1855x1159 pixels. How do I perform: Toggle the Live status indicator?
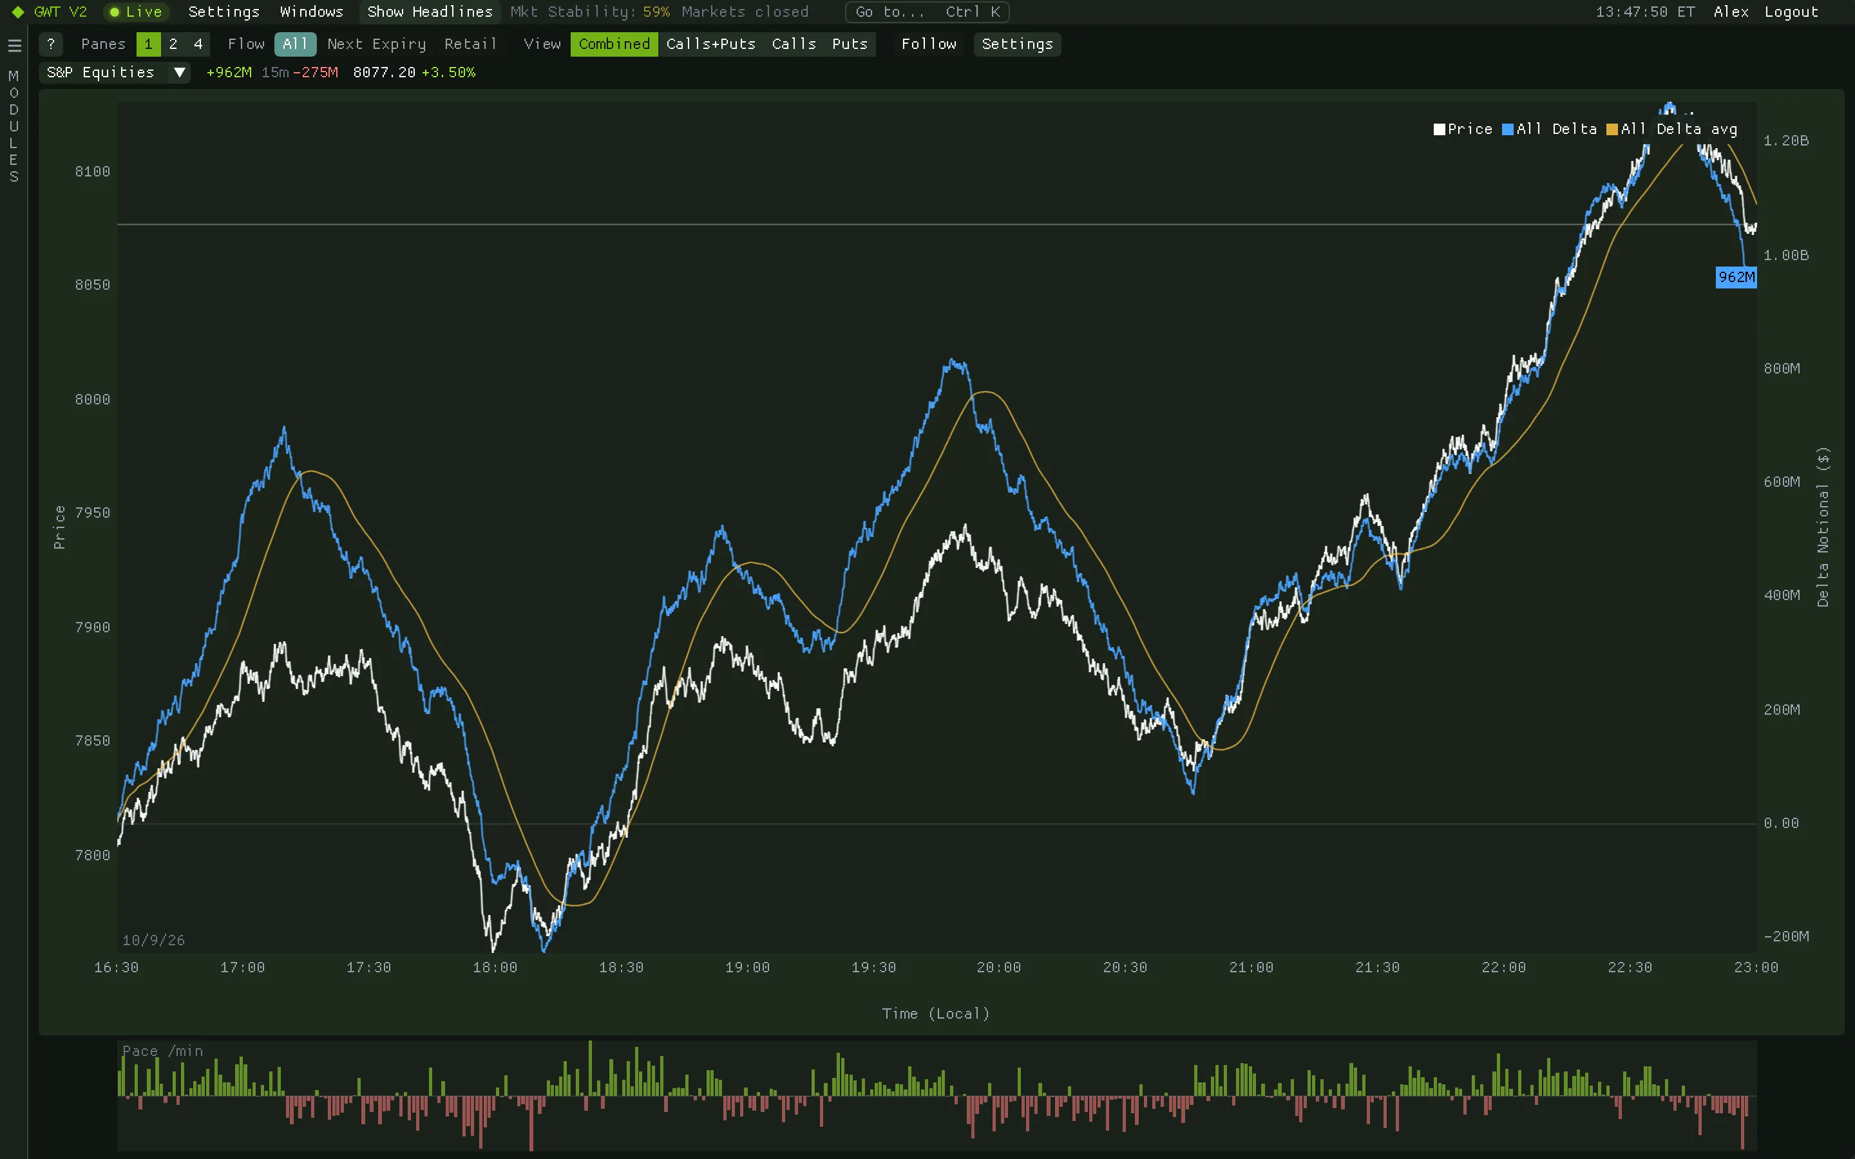[x=137, y=12]
